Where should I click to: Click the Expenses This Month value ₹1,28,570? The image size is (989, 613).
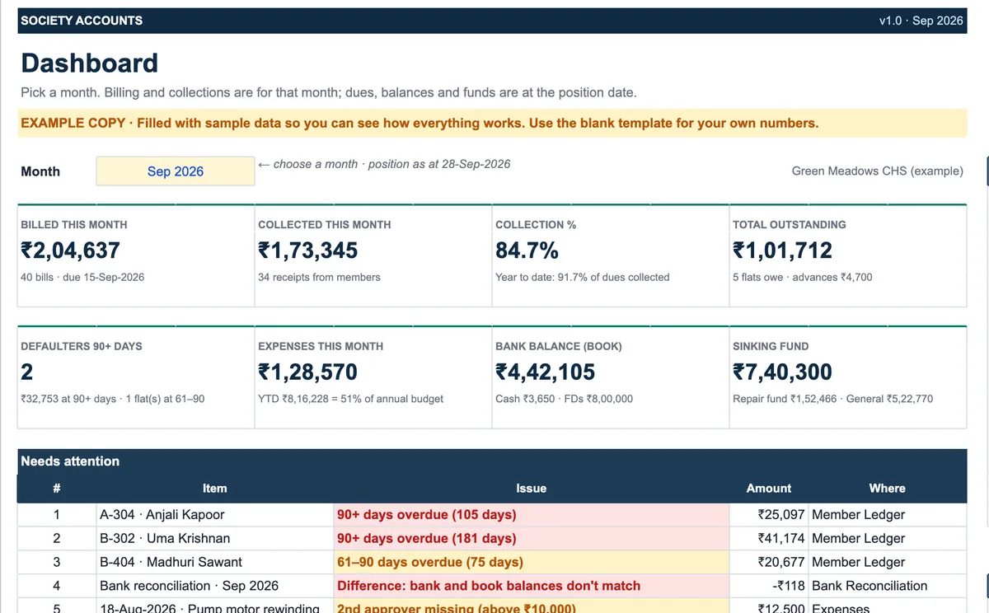tap(308, 372)
